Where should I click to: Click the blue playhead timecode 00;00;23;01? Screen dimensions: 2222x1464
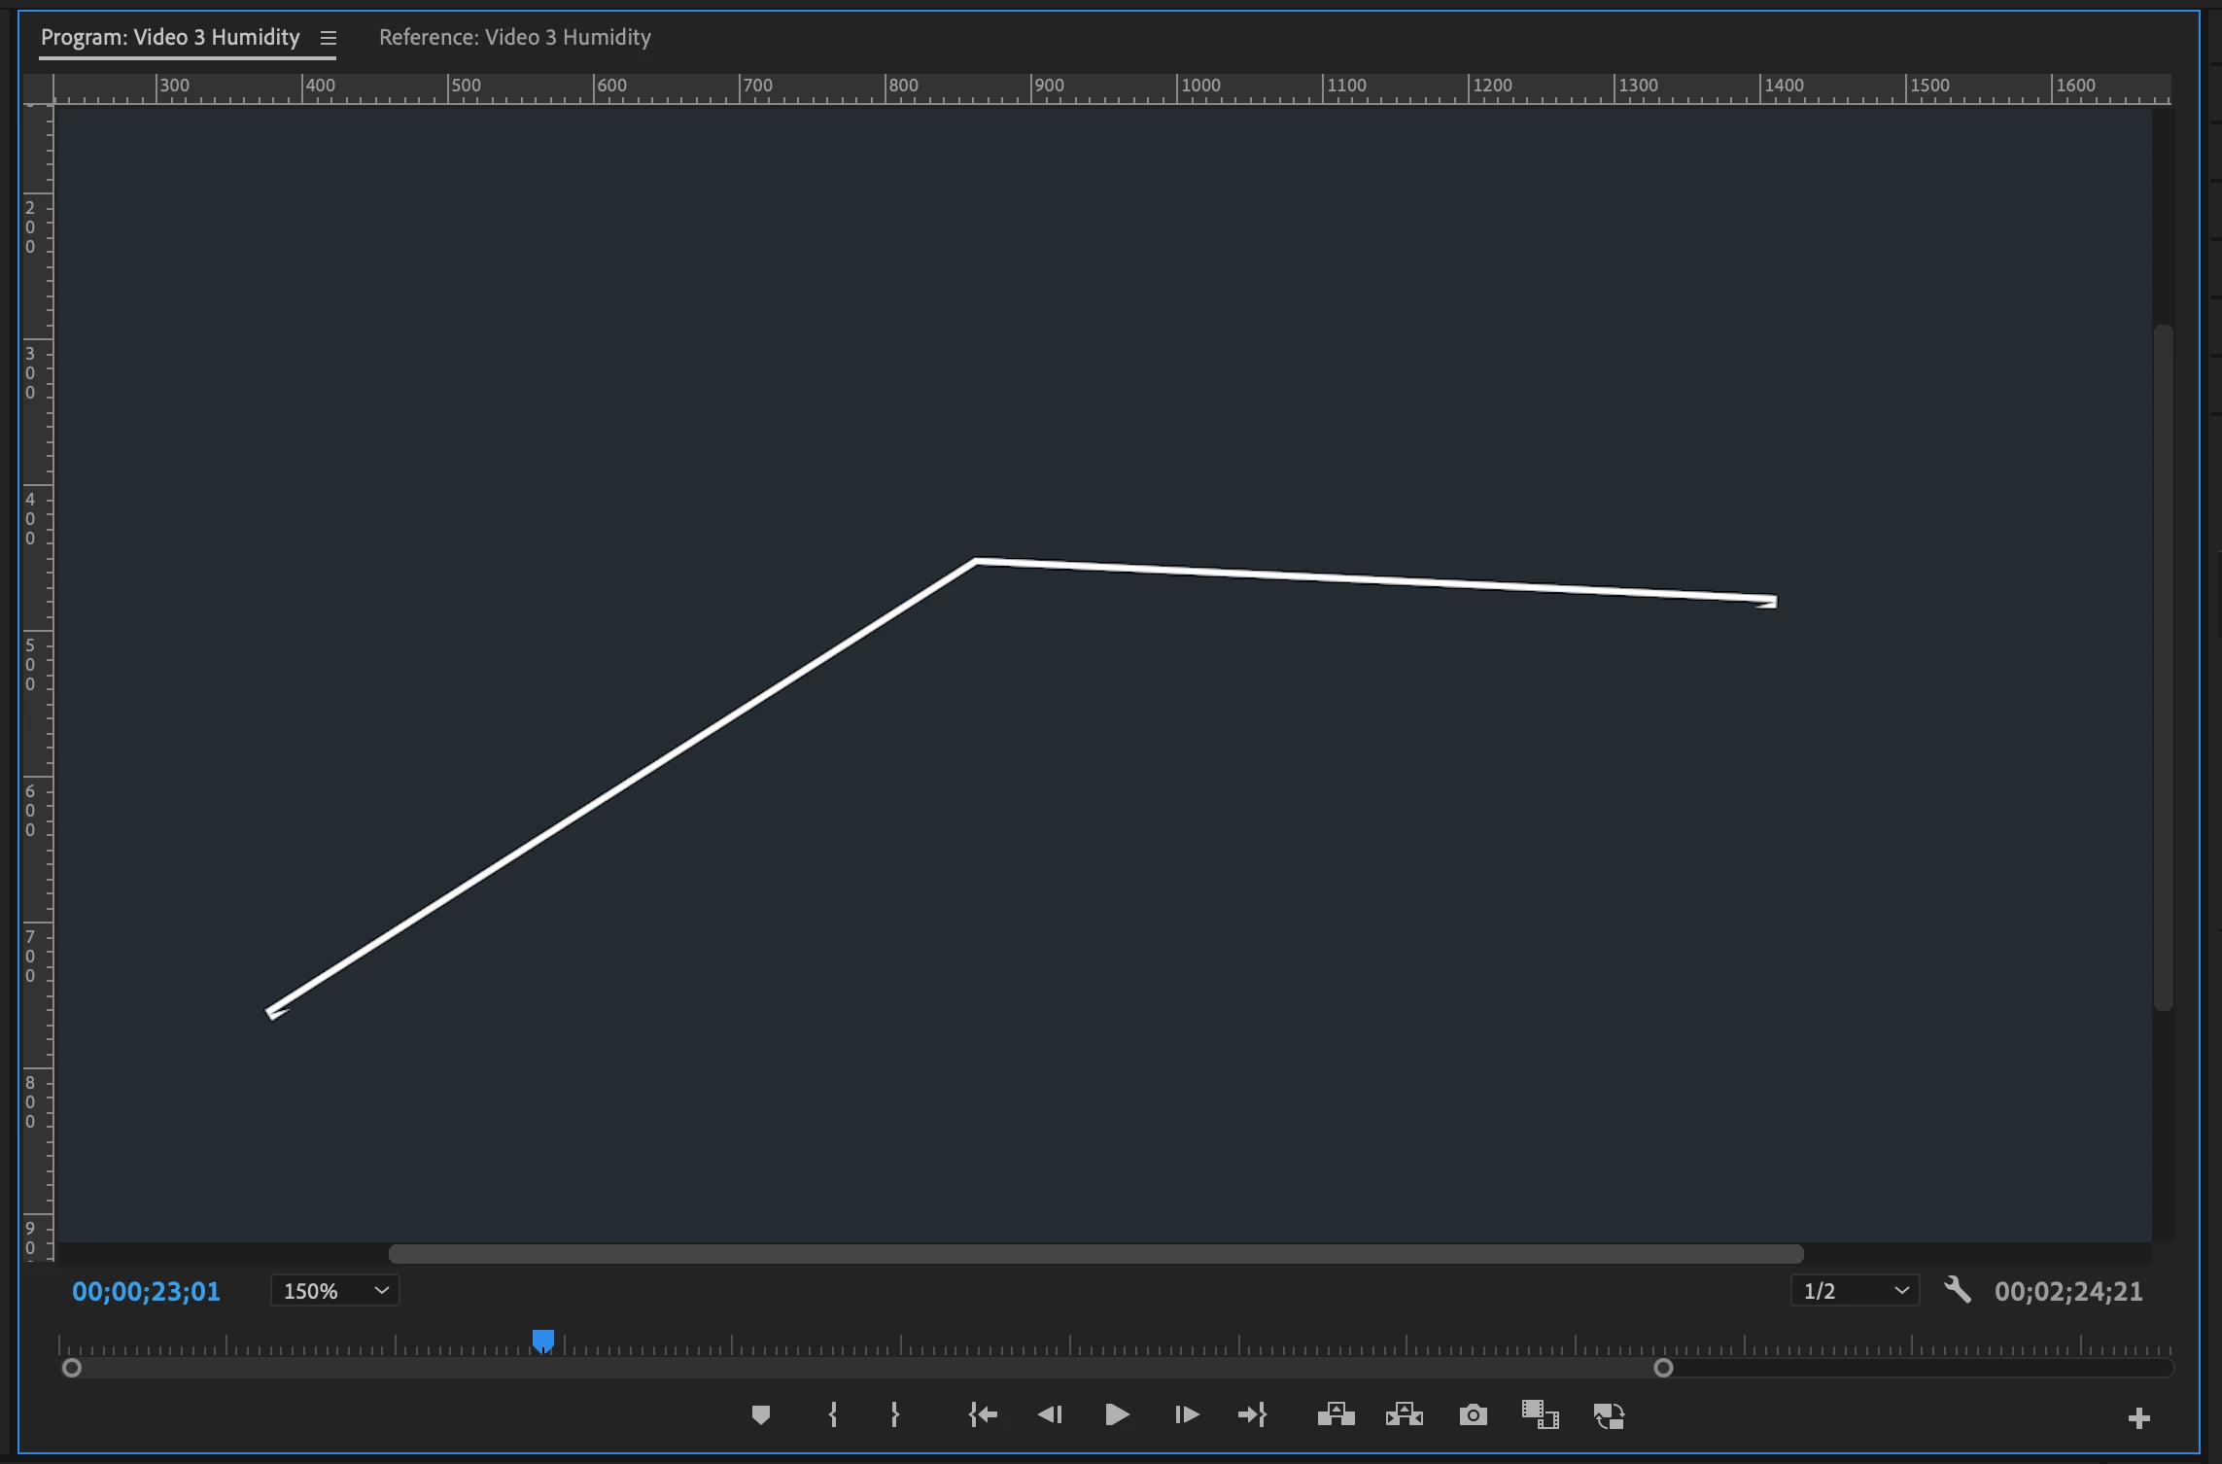pos(146,1291)
